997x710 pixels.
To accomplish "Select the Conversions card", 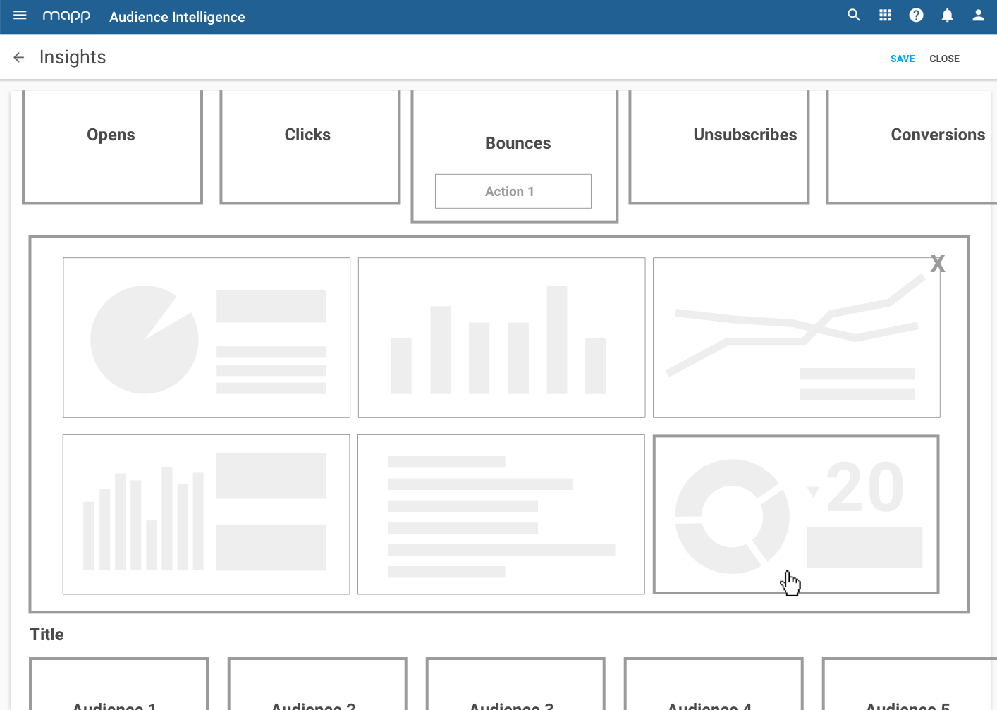I will (911, 147).
